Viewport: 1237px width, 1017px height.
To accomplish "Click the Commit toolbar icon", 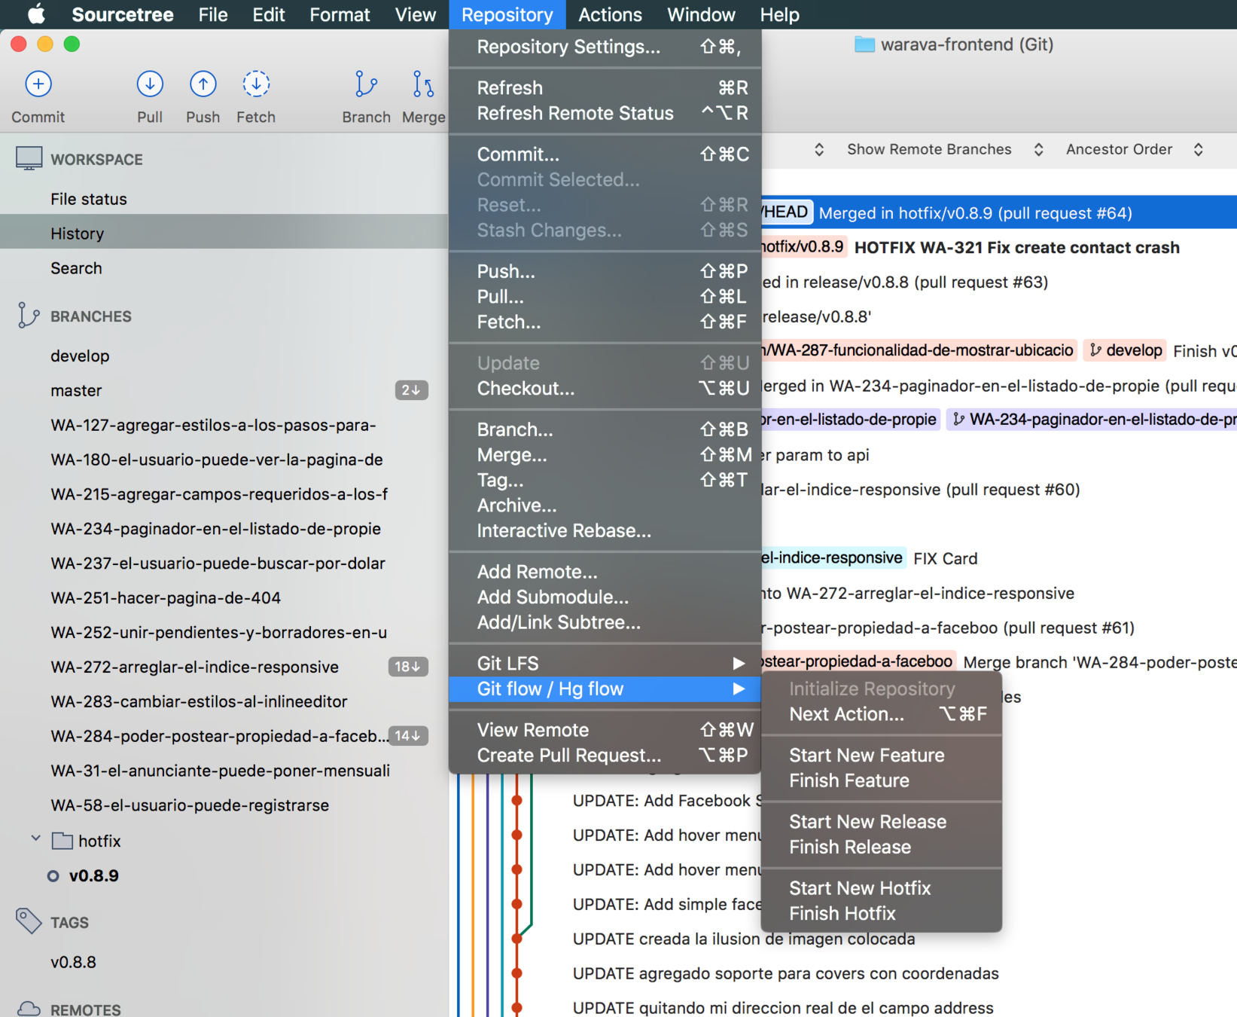I will click(x=38, y=84).
